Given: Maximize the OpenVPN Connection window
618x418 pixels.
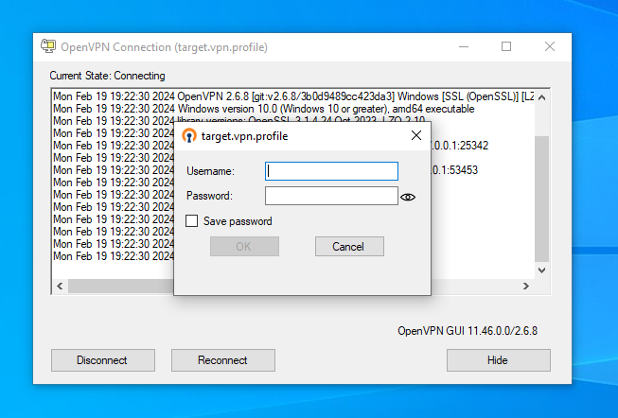Looking at the screenshot, I should (x=506, y=47).
